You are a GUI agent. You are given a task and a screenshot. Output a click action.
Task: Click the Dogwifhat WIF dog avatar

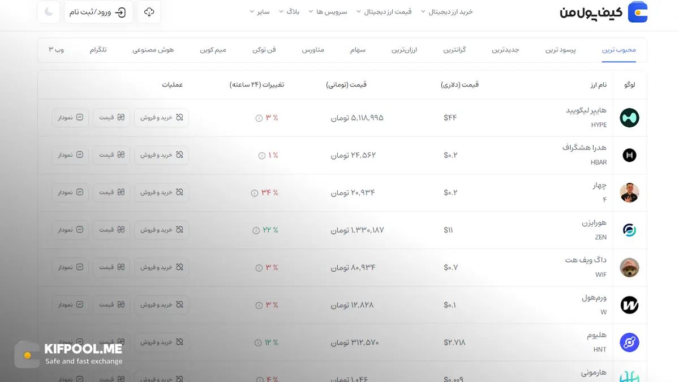point(629,267)
